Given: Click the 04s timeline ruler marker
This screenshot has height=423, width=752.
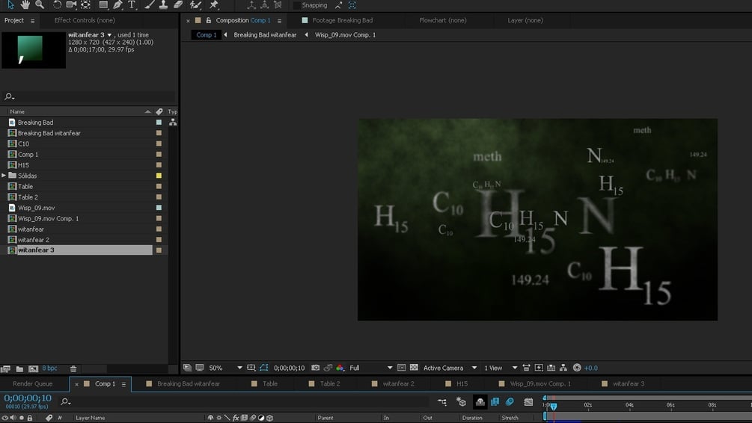Looking at the screenshot, I should [x=629, y=405].
